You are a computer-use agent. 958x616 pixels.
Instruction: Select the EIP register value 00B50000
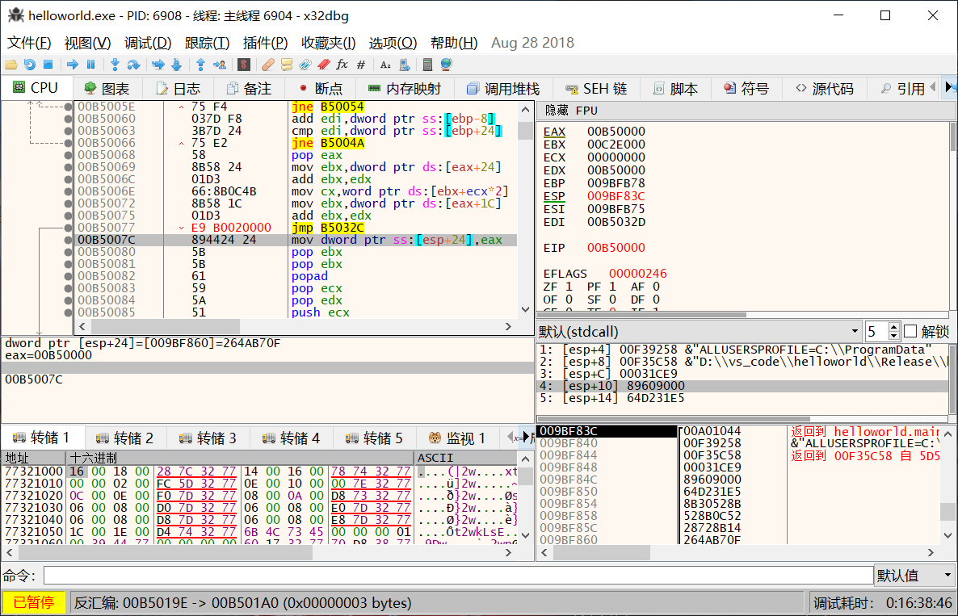point(616,248)
